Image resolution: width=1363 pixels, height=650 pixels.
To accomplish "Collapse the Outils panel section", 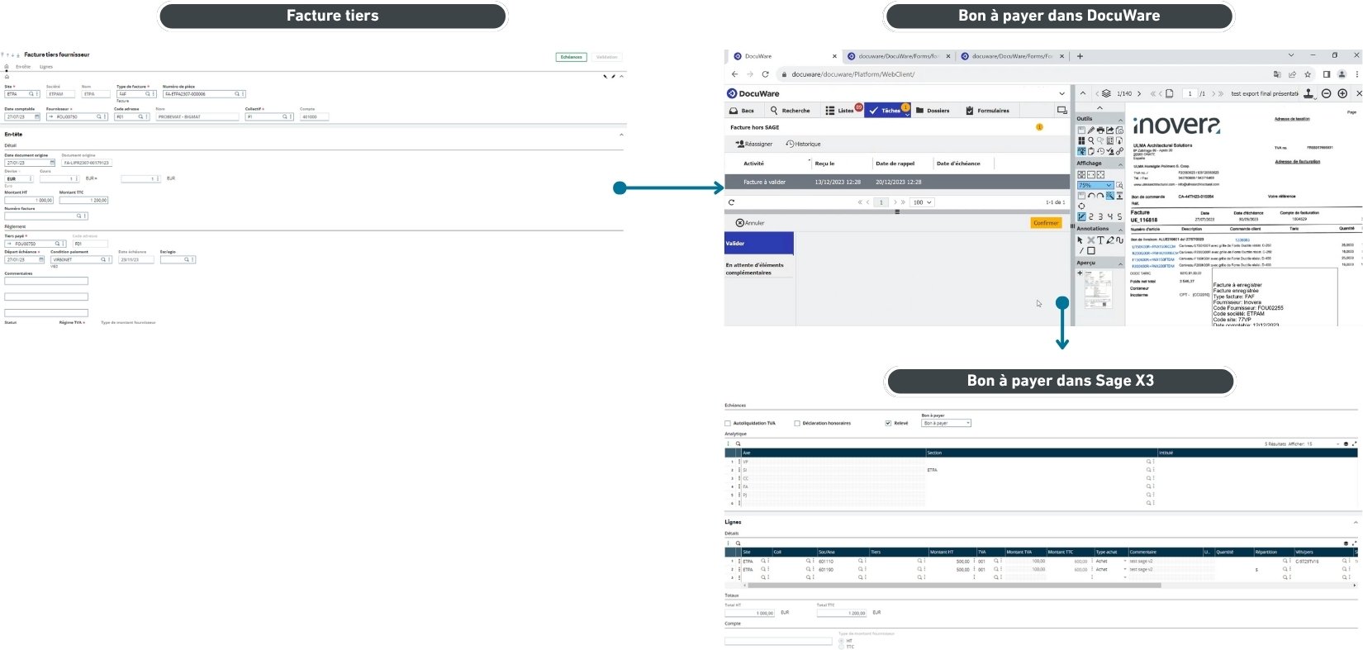I will click(x=1120, y=119).
